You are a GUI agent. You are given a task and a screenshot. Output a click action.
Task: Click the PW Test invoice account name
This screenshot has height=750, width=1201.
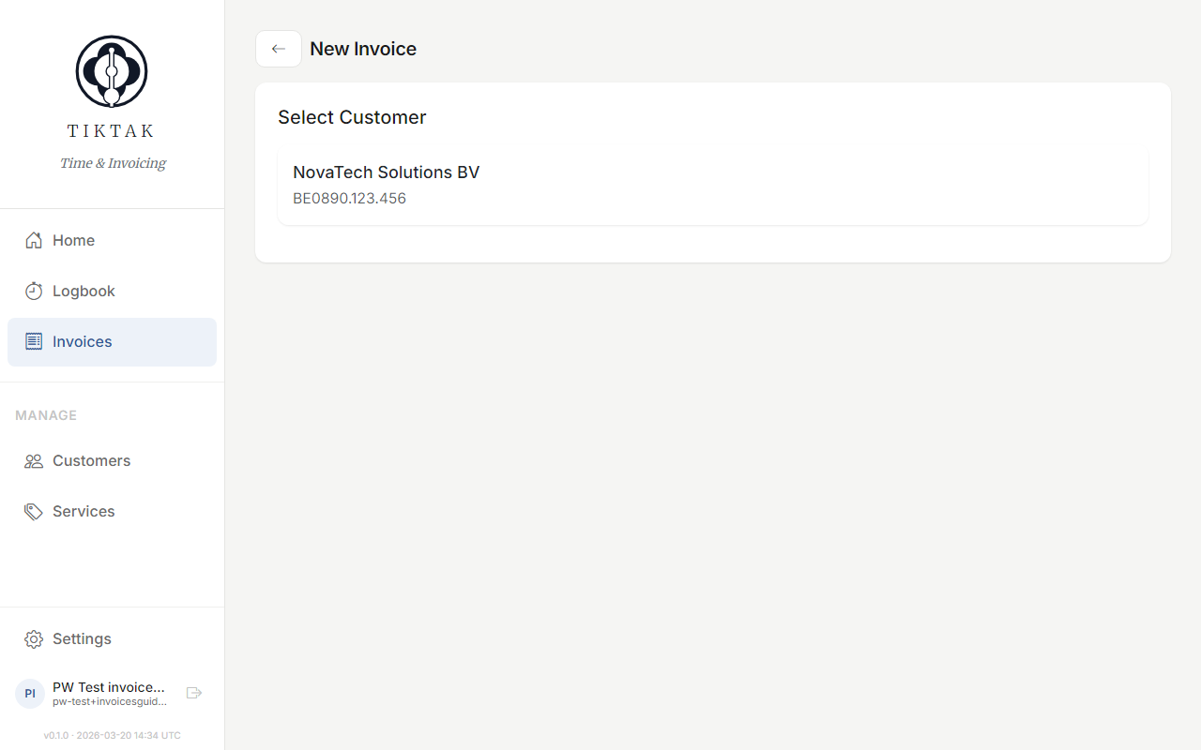(106, 687)
